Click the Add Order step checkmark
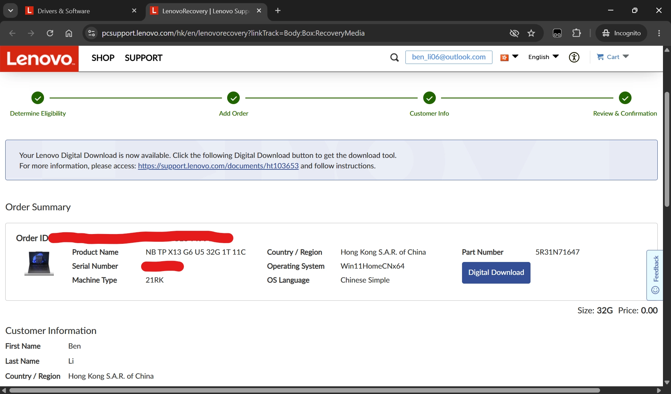The height and width of the screenshot is (394, 671). pyautogui.click(x=233, y=98)
